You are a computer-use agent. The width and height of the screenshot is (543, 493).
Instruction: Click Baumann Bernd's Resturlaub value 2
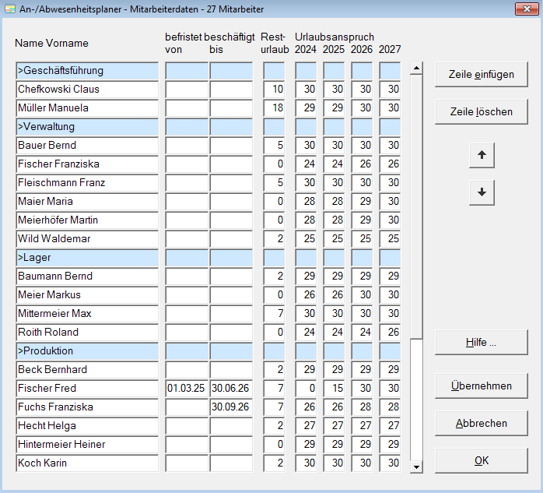274,276
